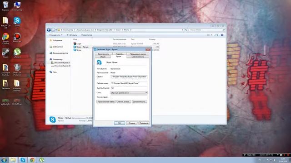This screenshot has width=291, height=163.
Task: Sort by the Дата изменения column header
Action: 120,39
